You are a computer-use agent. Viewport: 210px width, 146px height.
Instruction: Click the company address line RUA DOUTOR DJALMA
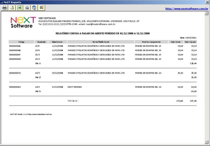tap(89, 21)
